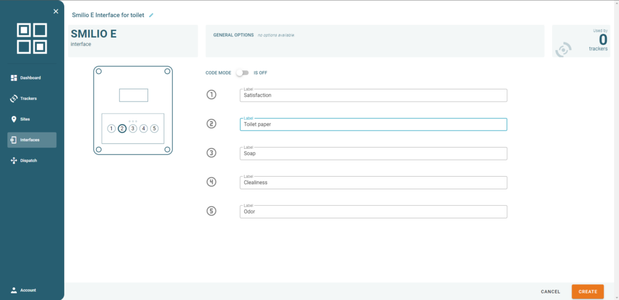
Task: Focus the Satisfaction label field
Action: 374,95
